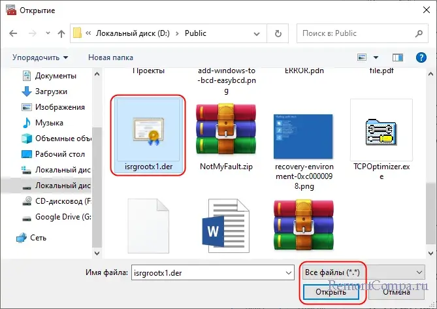Screen dimensions: 437x309
Task: Refresh the Public folder view
Action: click(278, 33)
